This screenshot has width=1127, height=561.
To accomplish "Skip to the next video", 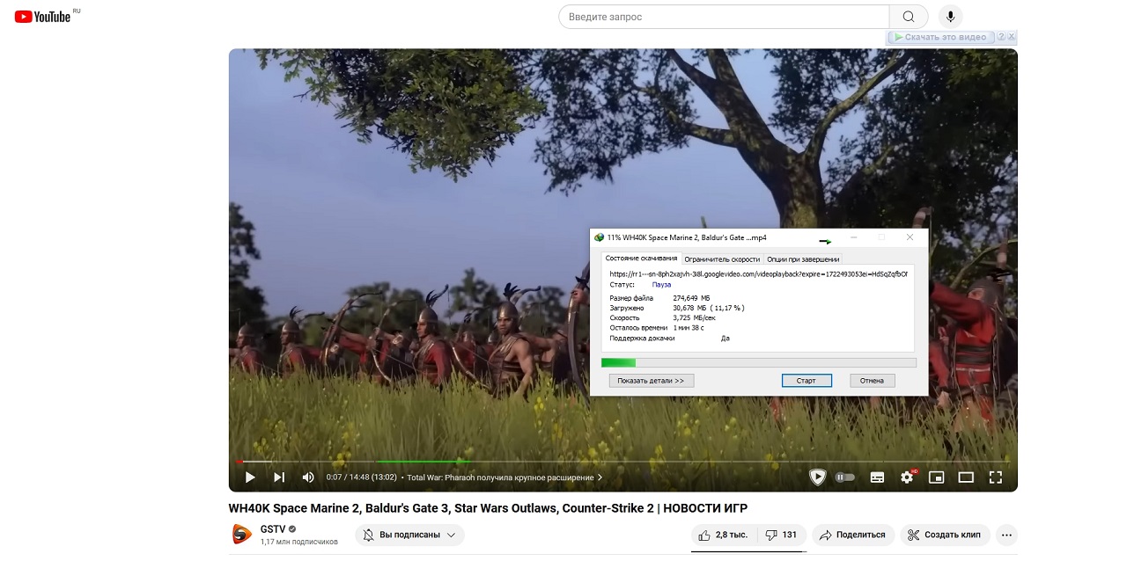I will click(279, 477).
